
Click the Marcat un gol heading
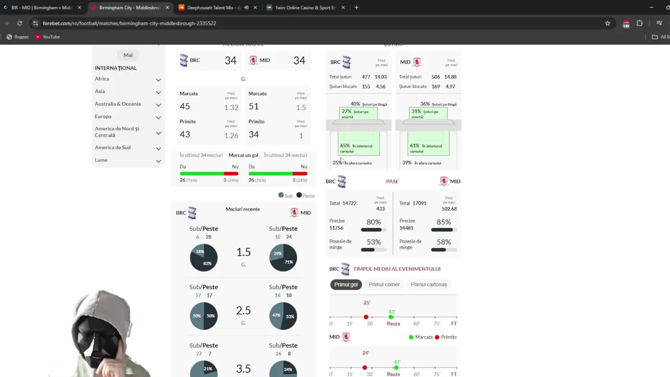pos(243,156)
